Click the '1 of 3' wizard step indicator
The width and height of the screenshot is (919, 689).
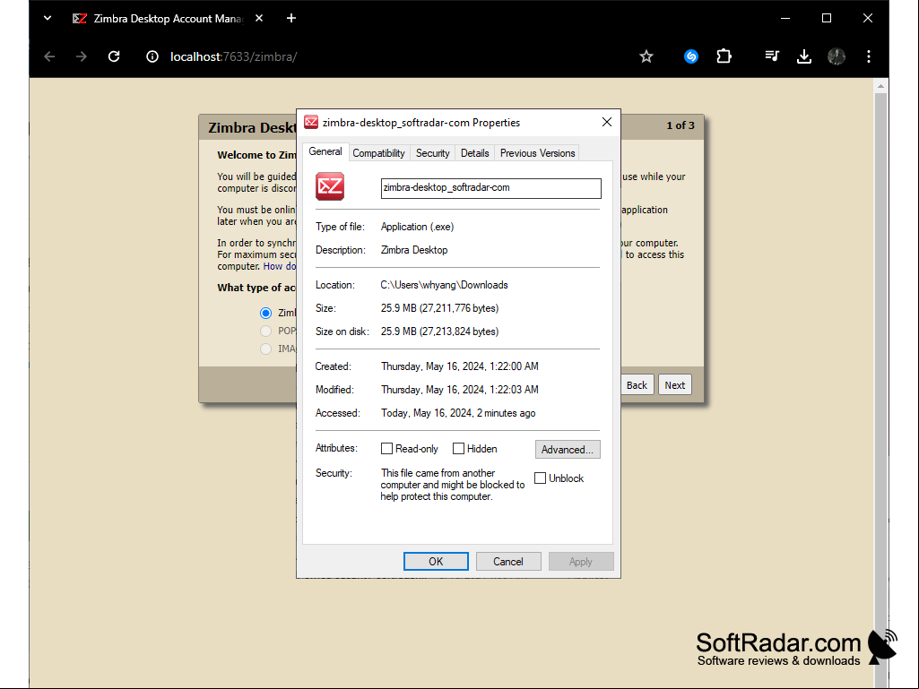click(x=681, y=125)
